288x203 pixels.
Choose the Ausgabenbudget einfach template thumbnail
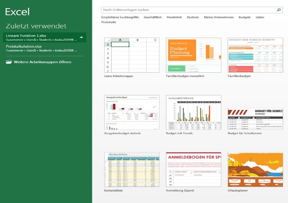[x=132, y=112]
